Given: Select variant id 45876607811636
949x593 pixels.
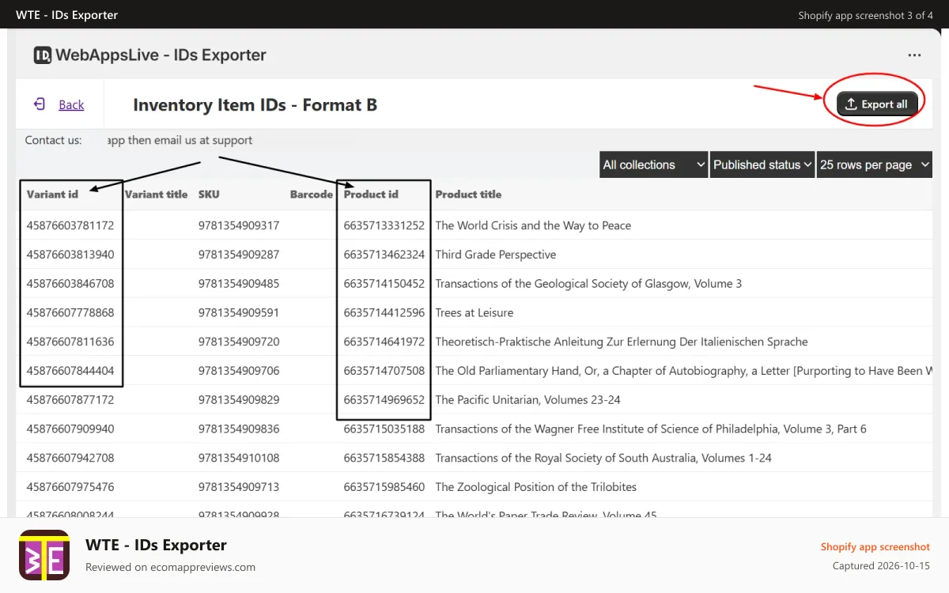Looking at the screenshot, I should click(x=70, y=342).
